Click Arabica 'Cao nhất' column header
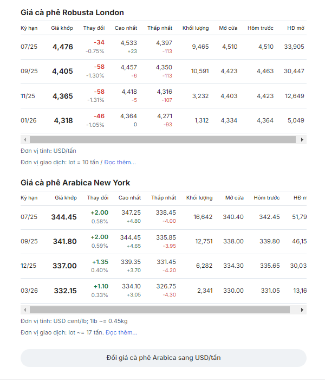The image size is (325, 380). coord(129,198)
